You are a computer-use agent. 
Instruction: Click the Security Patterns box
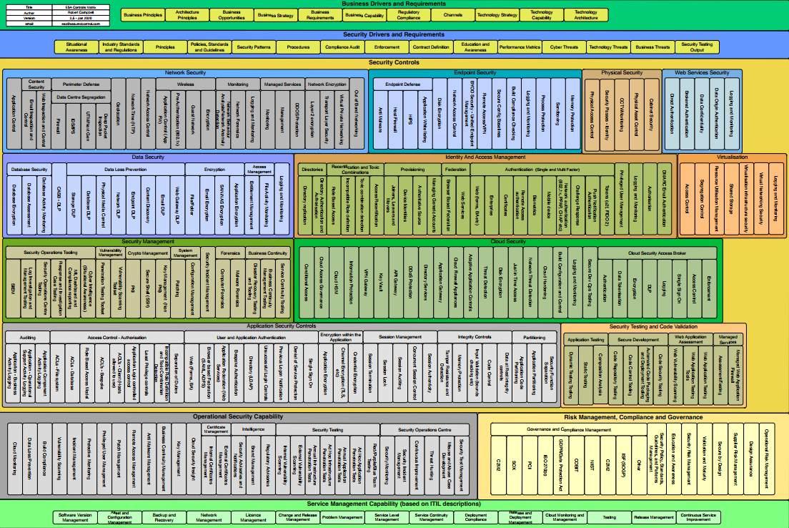[x=253, y=47]
